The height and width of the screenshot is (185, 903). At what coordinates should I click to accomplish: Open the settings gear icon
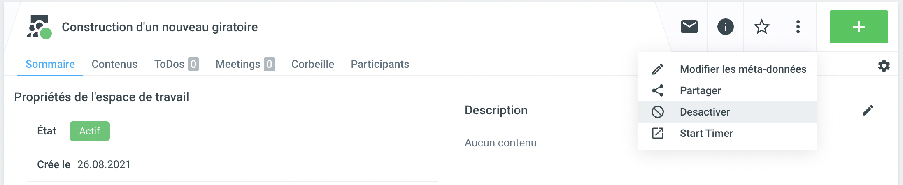tap(884, 66)
